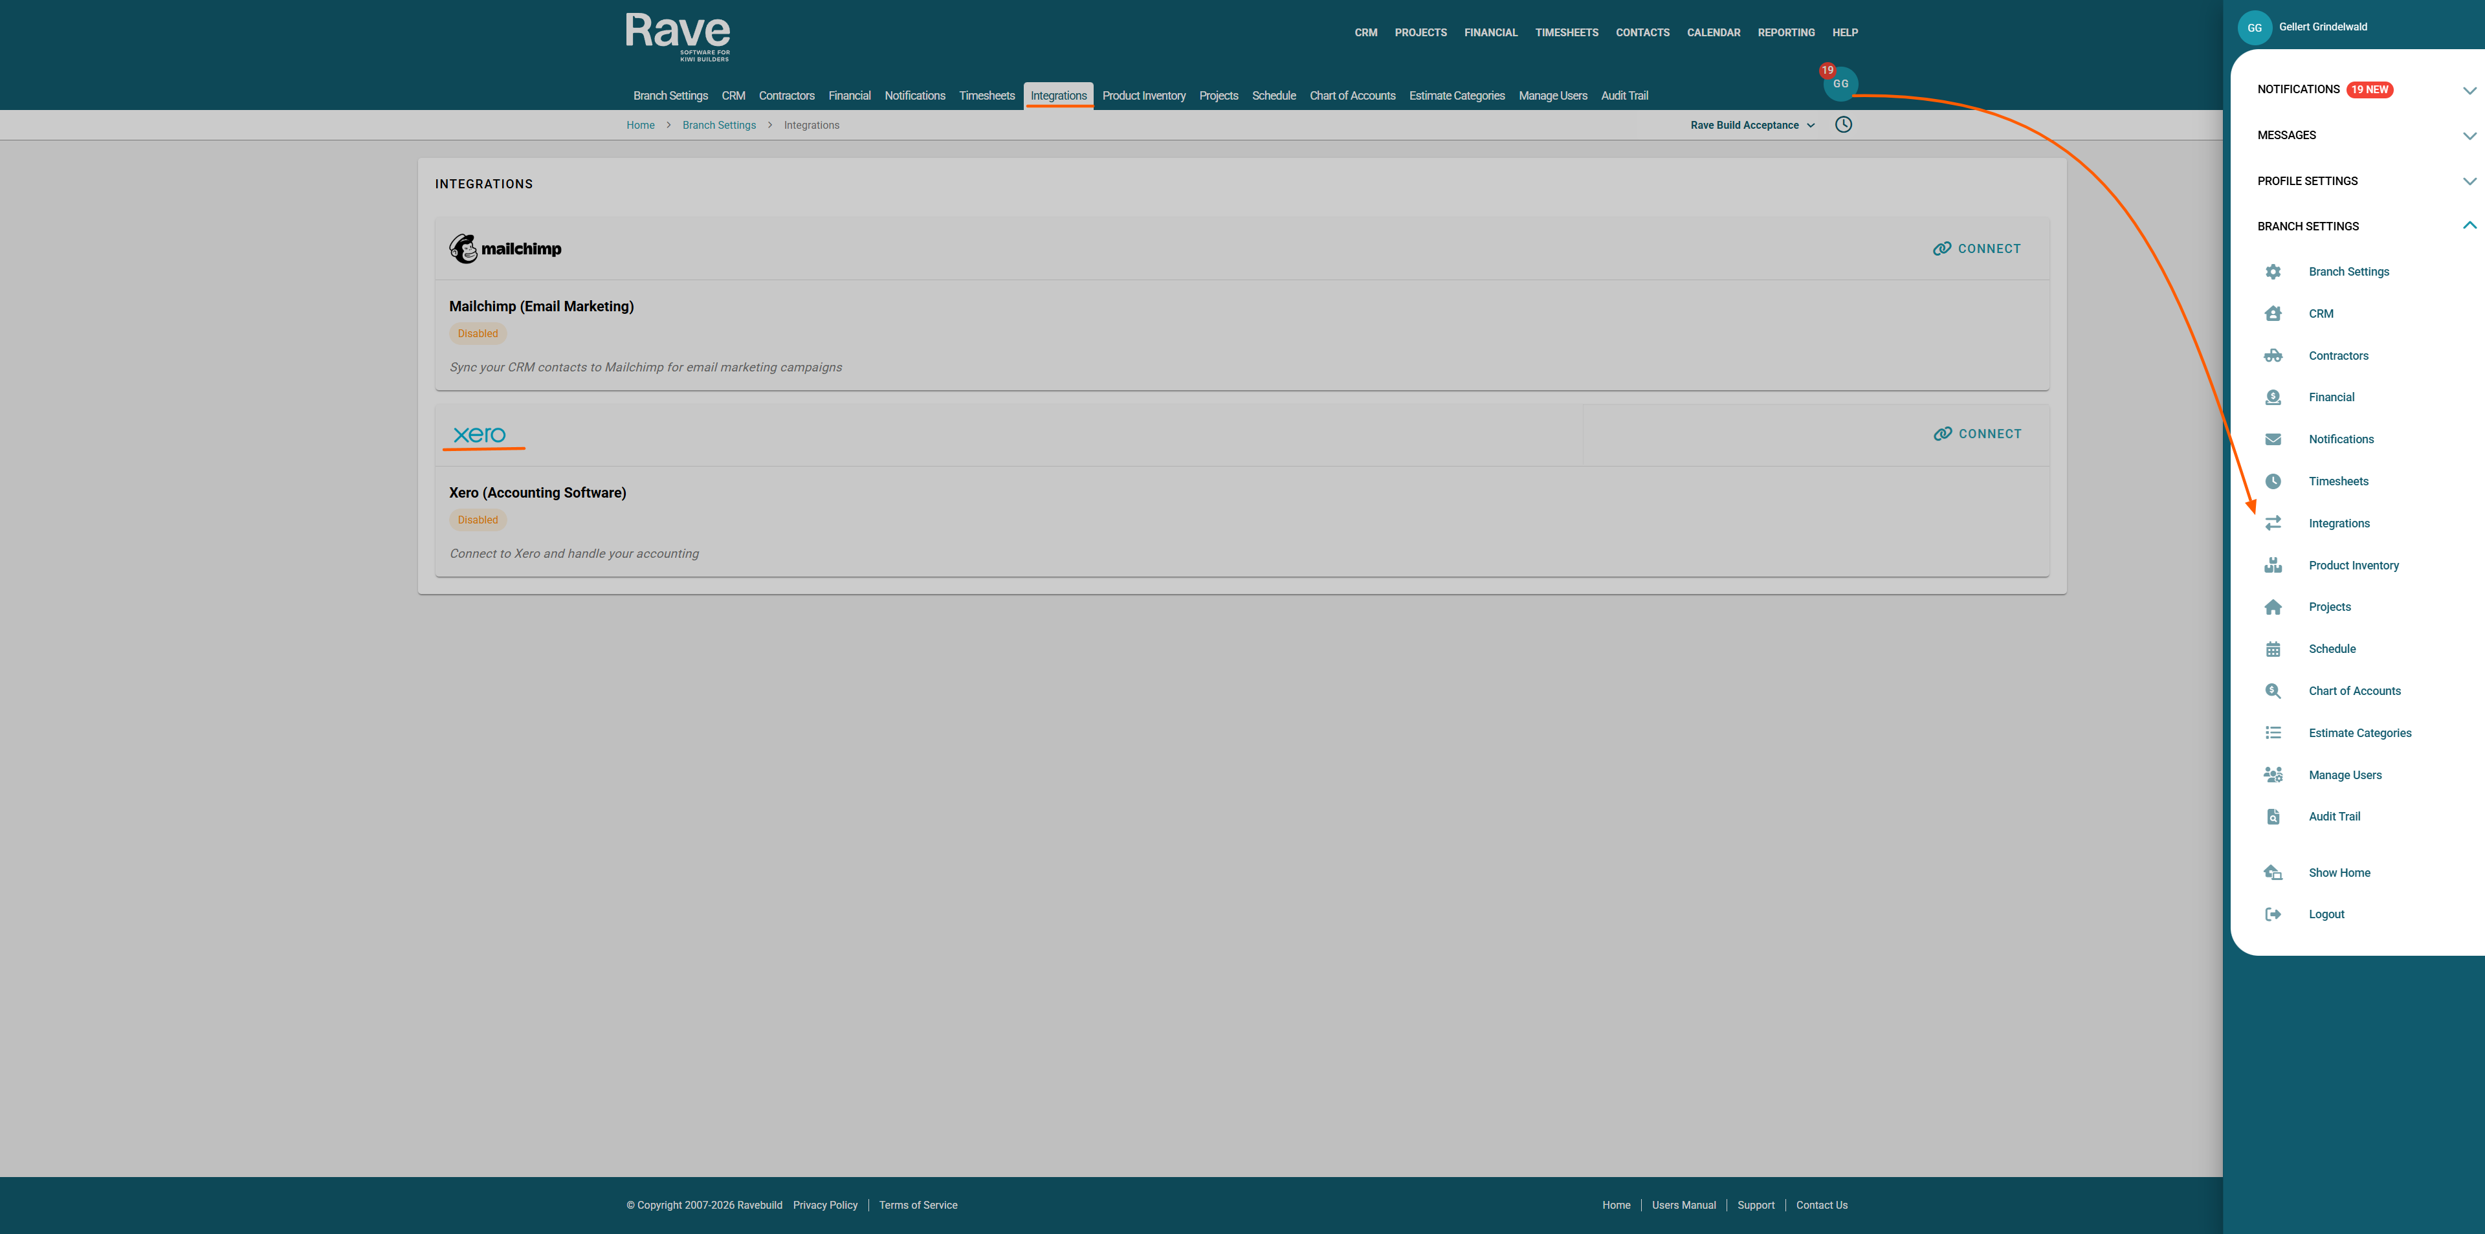Viewport: 2485px width, 1234px height.
Task: Click the Branch Settings breadcrumb link
Action: (x=719, y=126)
